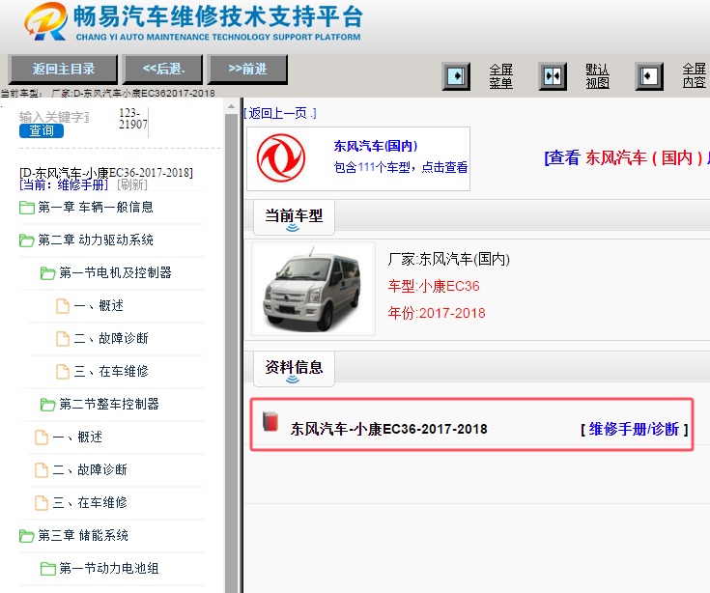Click the 厂家:东风汽车(国内) text
The image size is (710, 593).
click(x=449, y=260)
